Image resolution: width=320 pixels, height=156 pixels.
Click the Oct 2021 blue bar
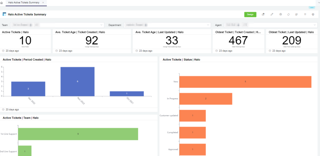pos(127,94)
